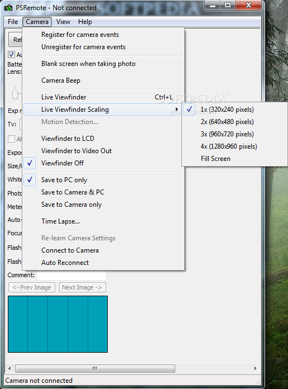The image size is (288, 389).
Task: Click 'Camera not connected' status text
Action: click(x=39, y=381)
